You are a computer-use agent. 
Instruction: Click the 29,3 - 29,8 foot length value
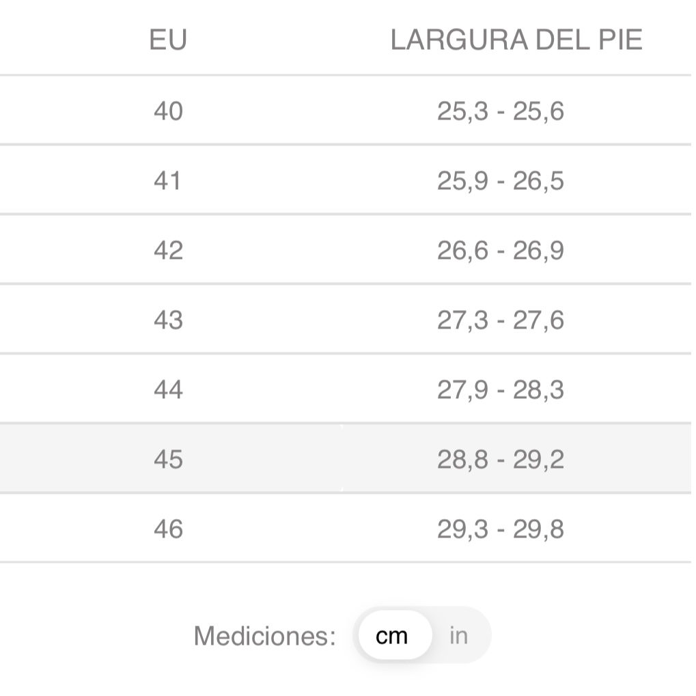pyautogui.click(x=501, y=529)
